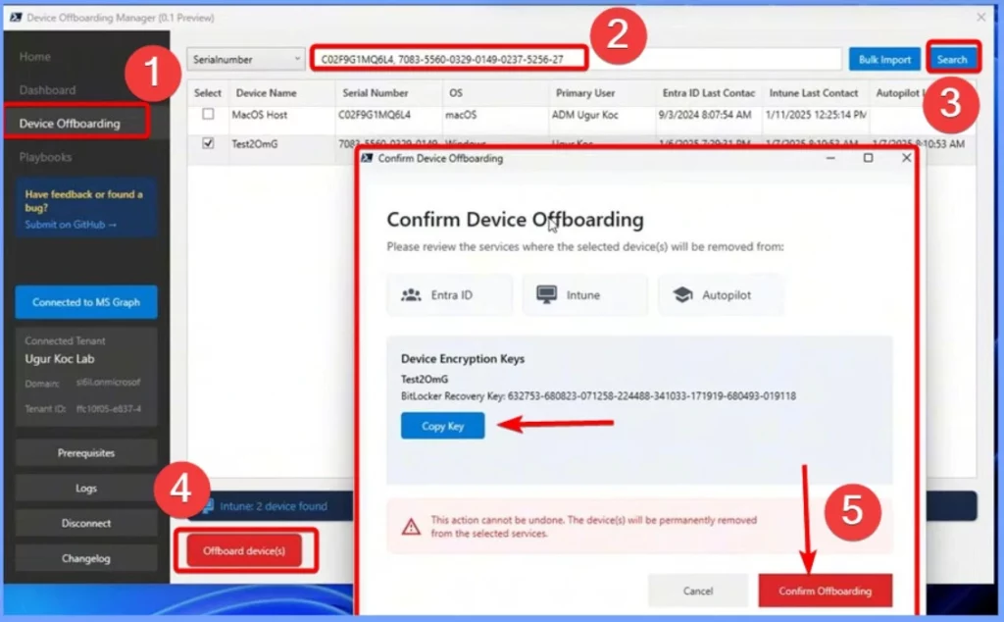Maximize the Confirm Device Offboarding dialog

pos(868,158)
